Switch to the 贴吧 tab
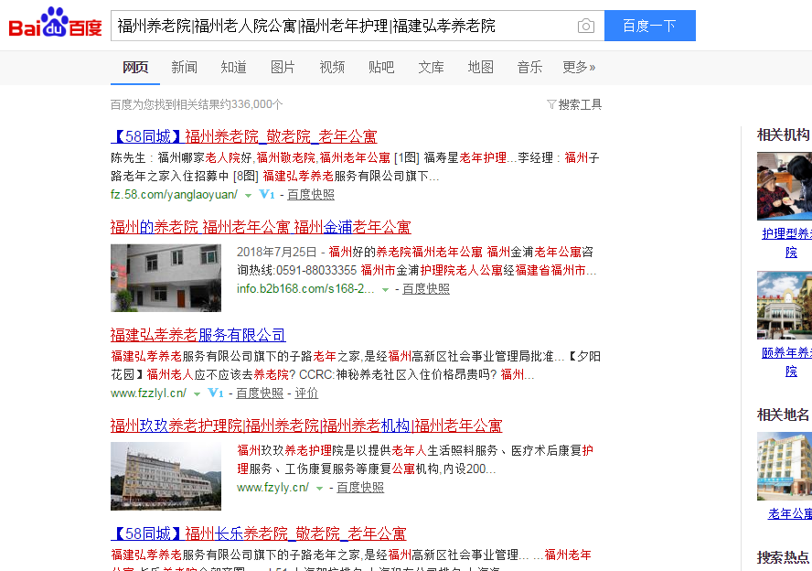 tap(381, 68)
